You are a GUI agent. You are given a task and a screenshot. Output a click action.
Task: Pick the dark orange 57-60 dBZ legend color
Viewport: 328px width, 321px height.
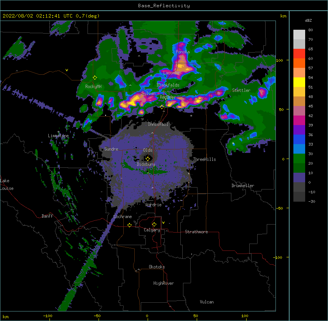(299, 63)
